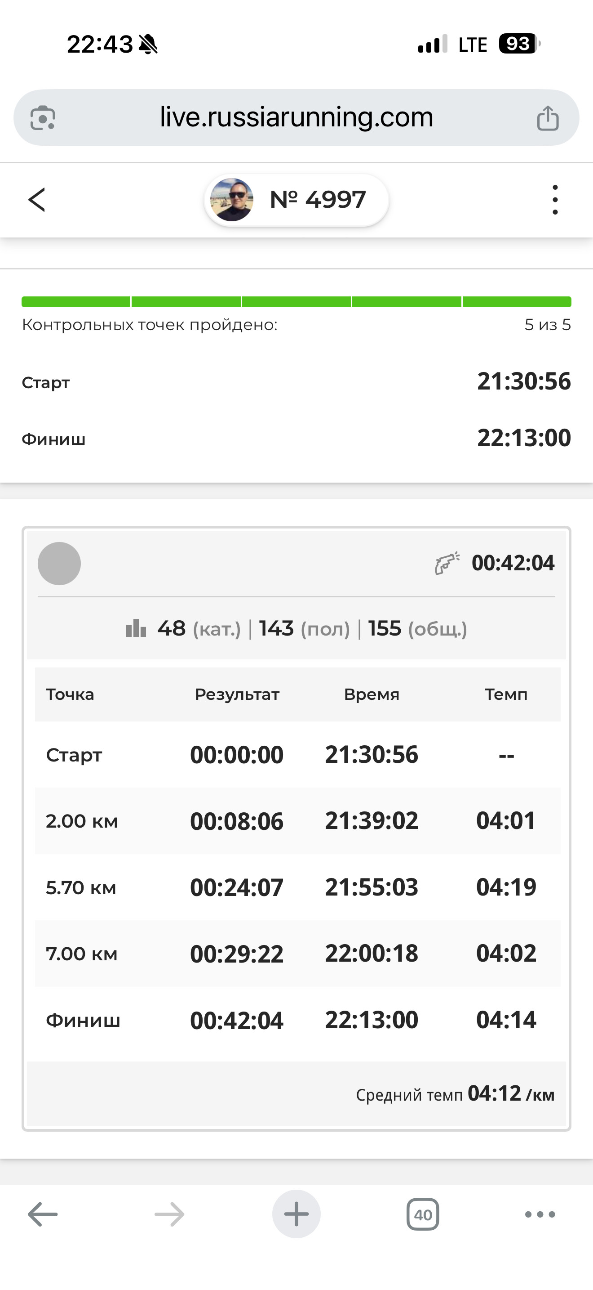Tap the № 4997 bib number chip
Image resolution: width=593 pixels, height=1290 pixels.
[296, 200]
